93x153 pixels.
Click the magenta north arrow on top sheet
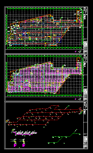[76, 51]
